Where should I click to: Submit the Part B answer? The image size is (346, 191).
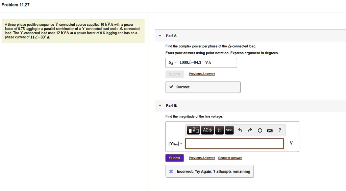(x=174, y=158)
